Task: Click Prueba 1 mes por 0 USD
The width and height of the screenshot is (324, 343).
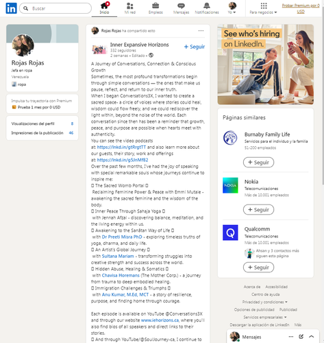Action: [39, 107]
